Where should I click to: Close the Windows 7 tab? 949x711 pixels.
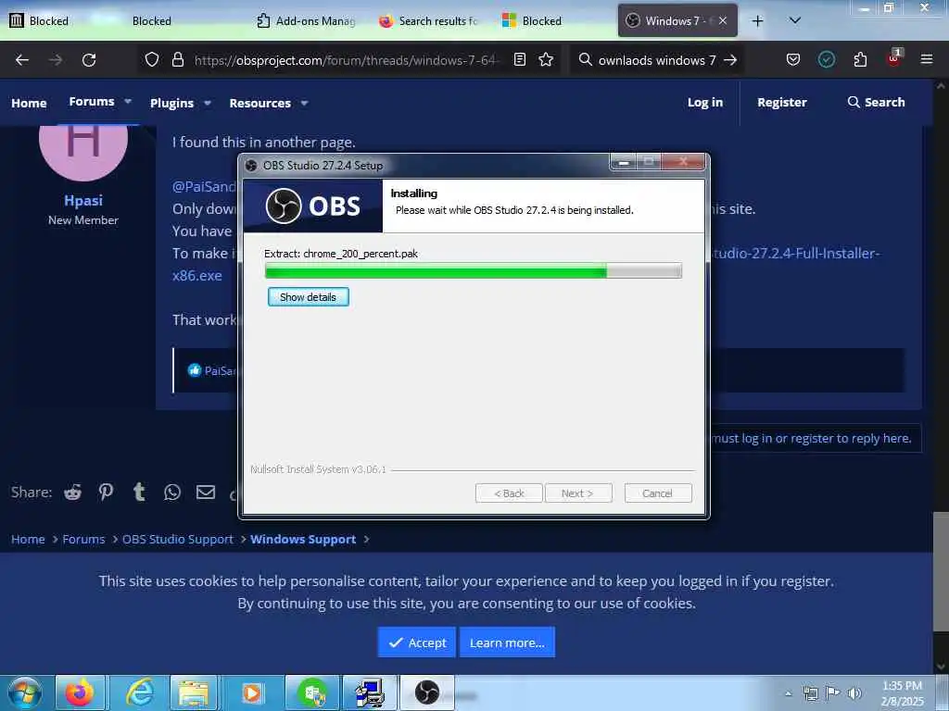tap(723, 20)
